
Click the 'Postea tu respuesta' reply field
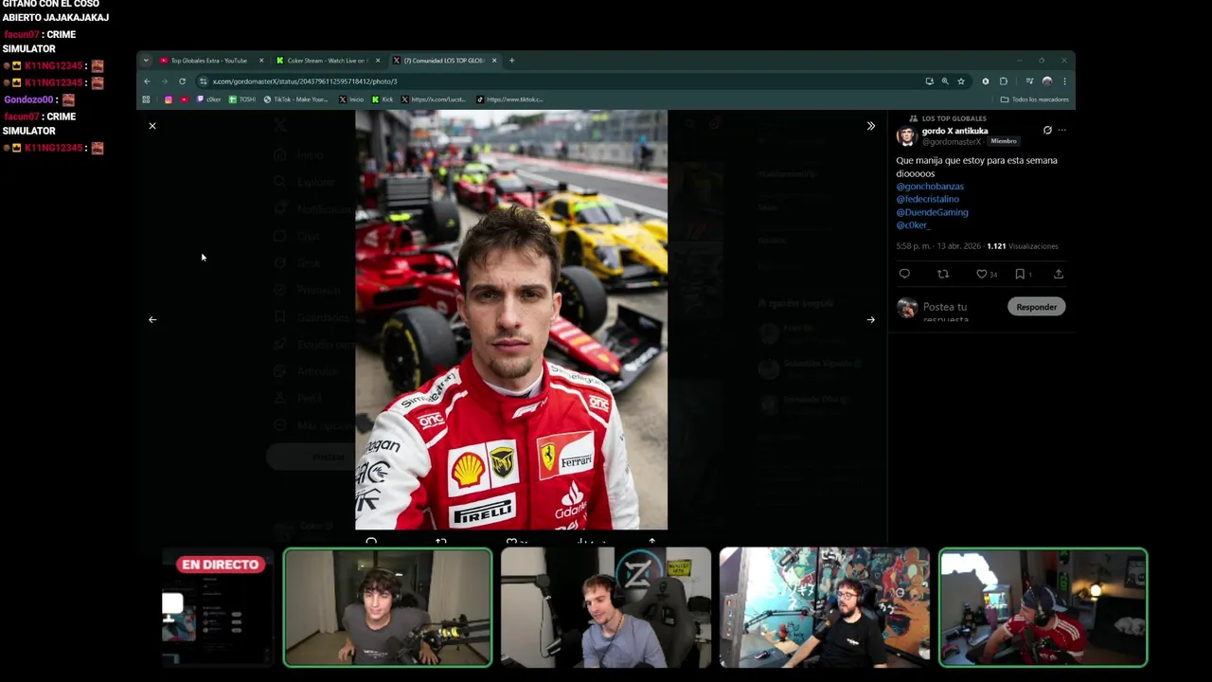click(x=945, y=312)
